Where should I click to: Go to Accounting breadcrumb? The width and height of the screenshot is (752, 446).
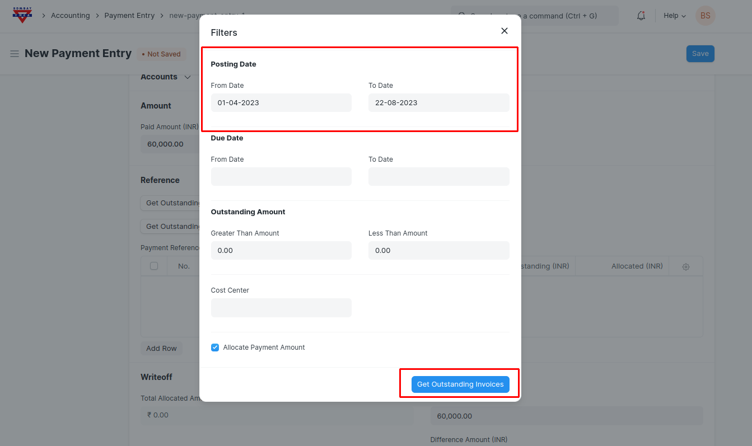click(70, 16)
